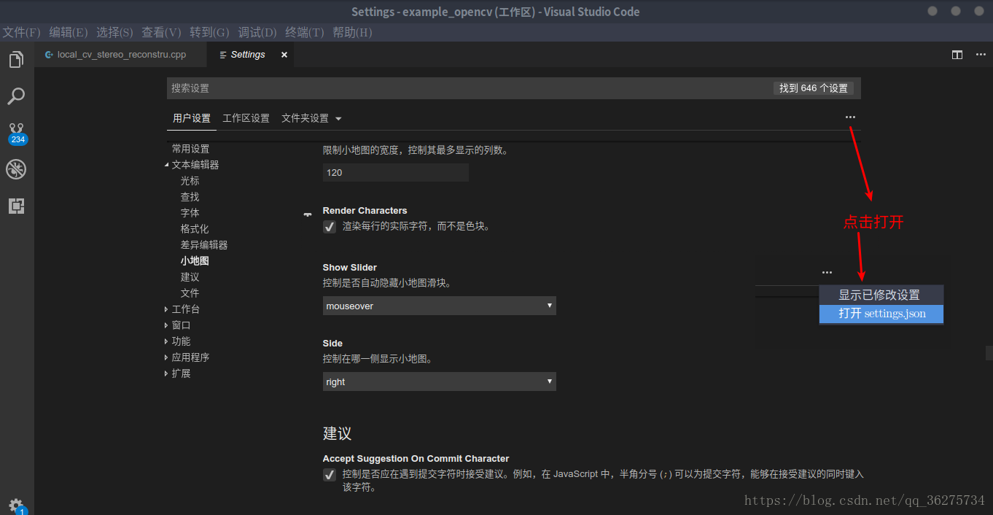Select 差异编辑器 in settings tree
The width and height of the screenshot is (993, 515).
coord(204,245)
